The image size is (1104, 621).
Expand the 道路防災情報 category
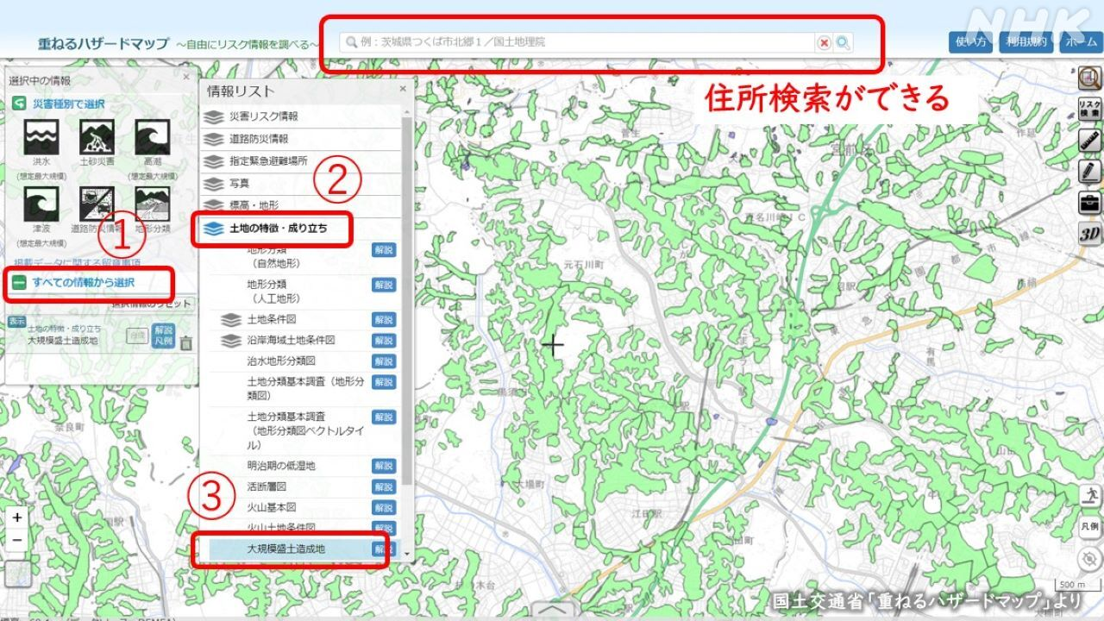[x=302, y=139]
